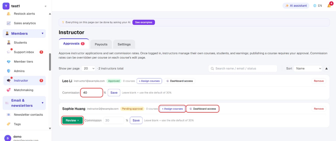Viewport: 336px width, 141px height.
Task: Click the Members section icon
Action: (7, 34)
